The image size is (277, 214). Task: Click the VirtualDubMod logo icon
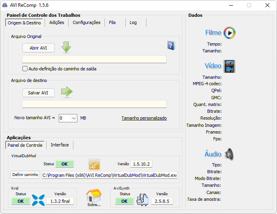94,164
